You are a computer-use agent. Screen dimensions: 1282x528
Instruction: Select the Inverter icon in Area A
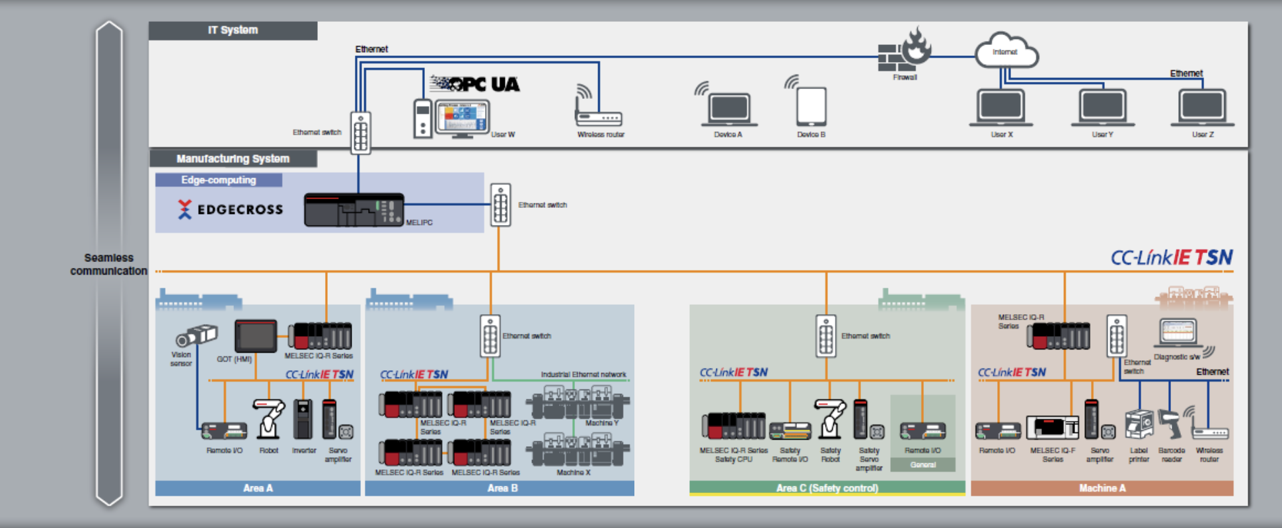(x=303, y=420)
